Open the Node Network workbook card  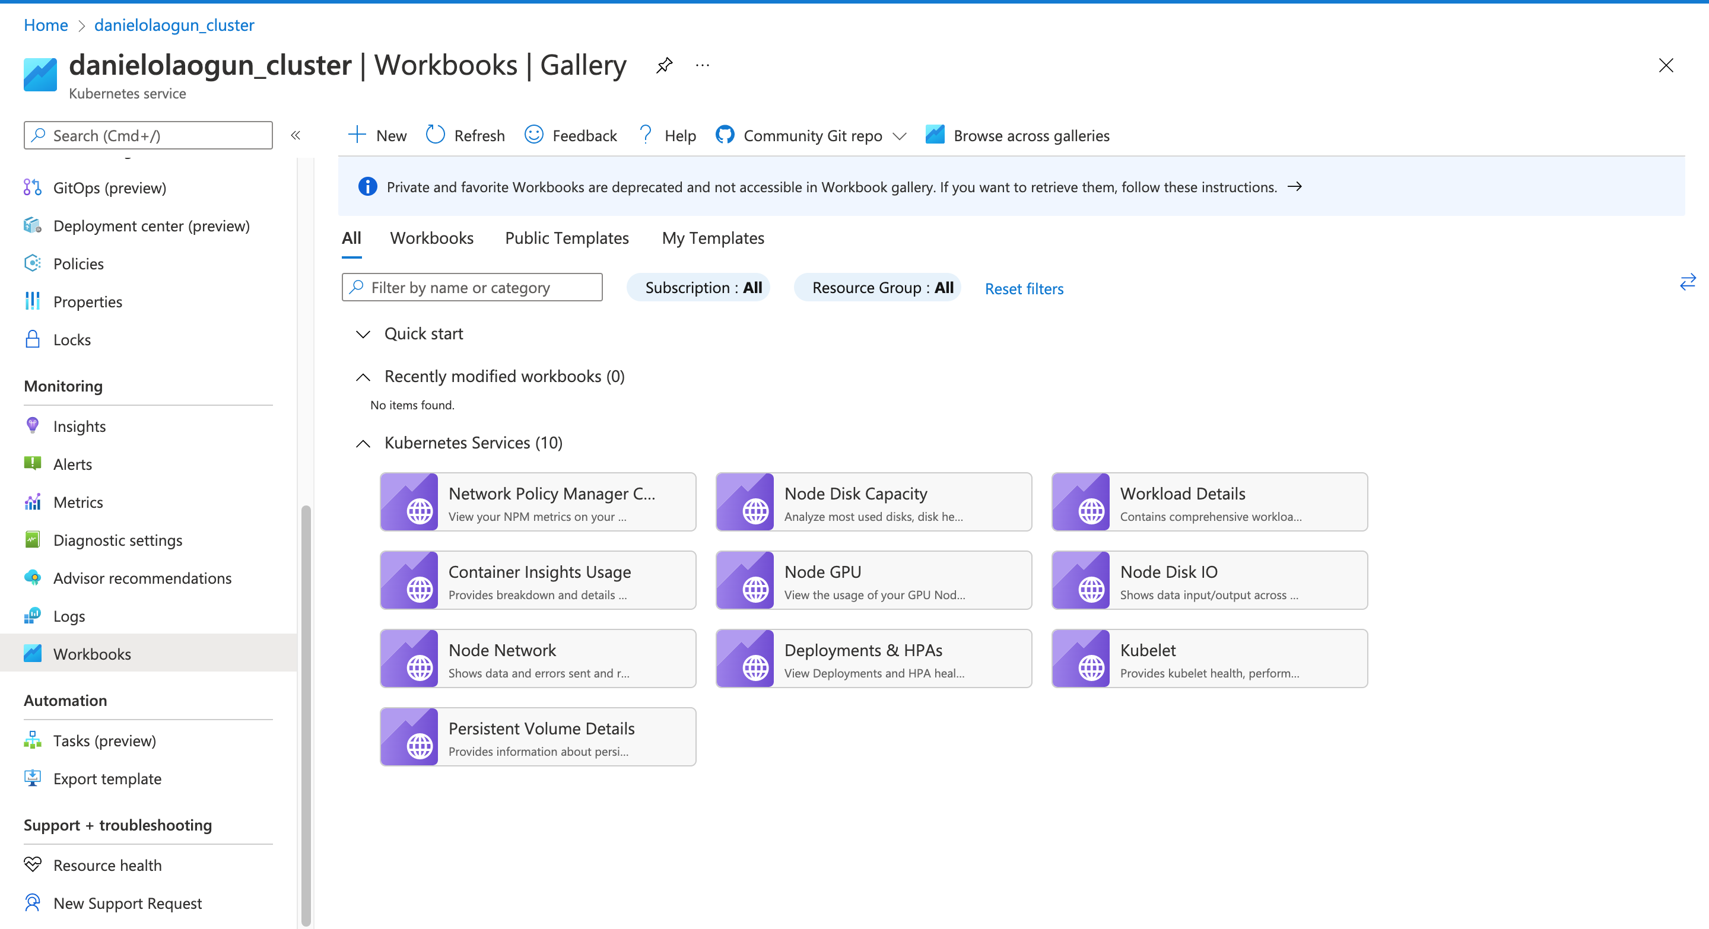[538, 658]
